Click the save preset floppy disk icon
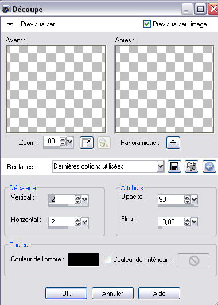This screenshot has width=218, height=305. coord(174,166)
